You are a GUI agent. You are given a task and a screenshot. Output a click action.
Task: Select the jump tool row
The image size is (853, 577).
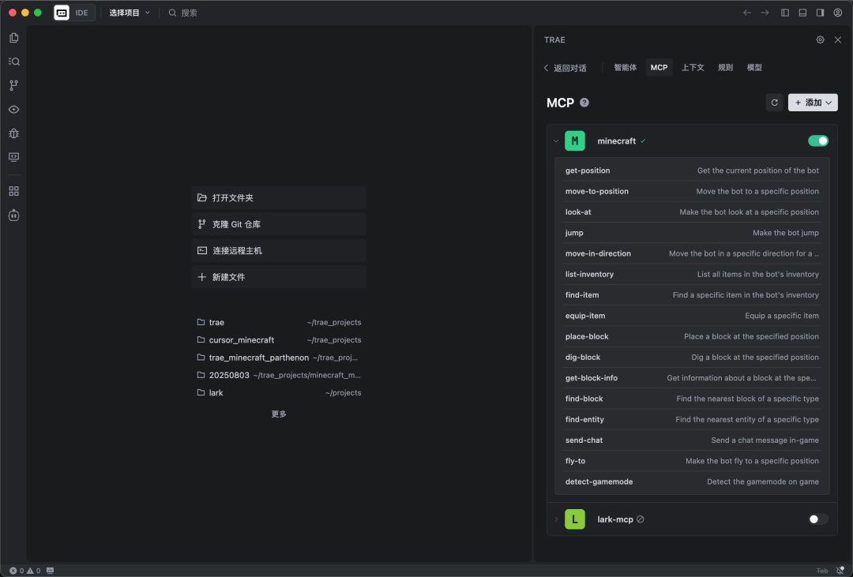pyautogui.click(x=692, y=233)
